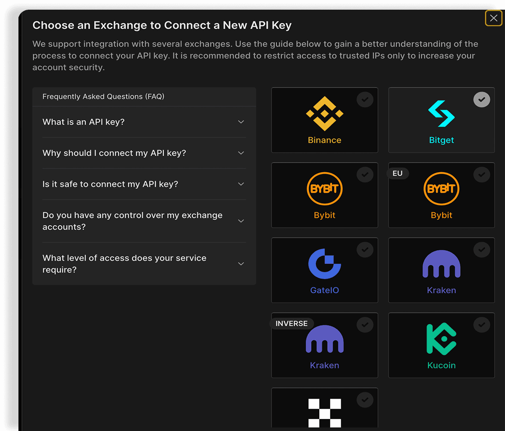Click the 'Binance' label text
Viewport: 505px width, 431px height.
324,140
